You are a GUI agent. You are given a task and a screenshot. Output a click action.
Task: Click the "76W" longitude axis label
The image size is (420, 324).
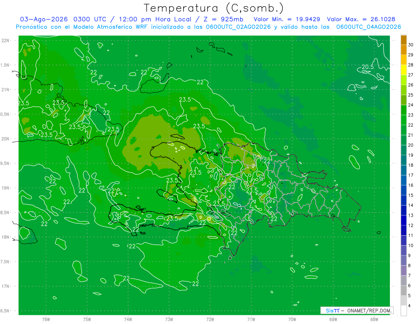coord(46,319)
